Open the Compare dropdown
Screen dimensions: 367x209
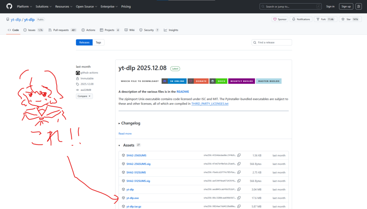pyautogui.click(x=84, y=96)
